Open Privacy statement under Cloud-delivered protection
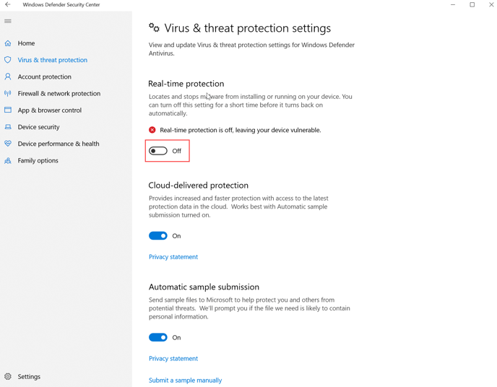Image resolution: width=497 pixels, height=387 pixels. click(173, 257)
